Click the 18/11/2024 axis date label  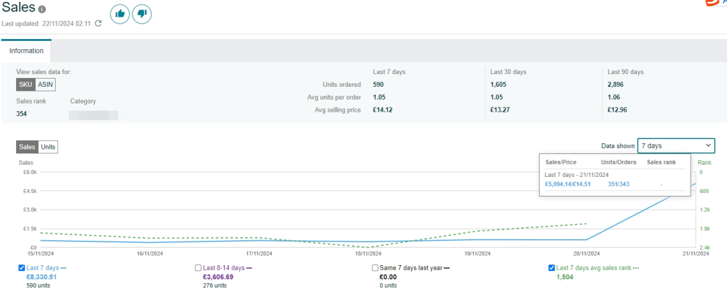[x=369, y=254]
